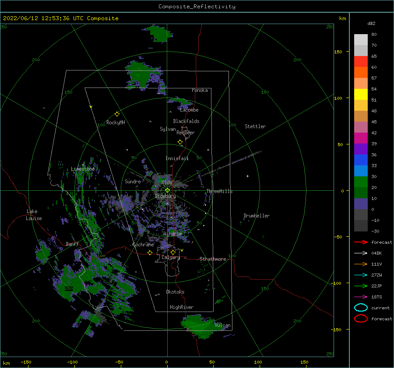Select the blue 36 dBZ color swatch

pos(361,160)
